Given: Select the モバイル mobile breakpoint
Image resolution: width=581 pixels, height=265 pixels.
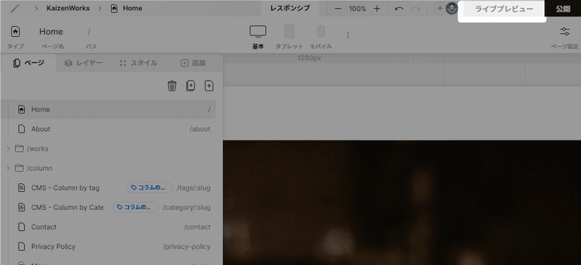Looking at the screenshot, I should point(321,31).
